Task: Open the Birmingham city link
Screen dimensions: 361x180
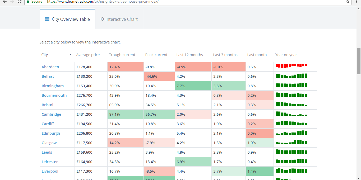Action: (53, 86)
